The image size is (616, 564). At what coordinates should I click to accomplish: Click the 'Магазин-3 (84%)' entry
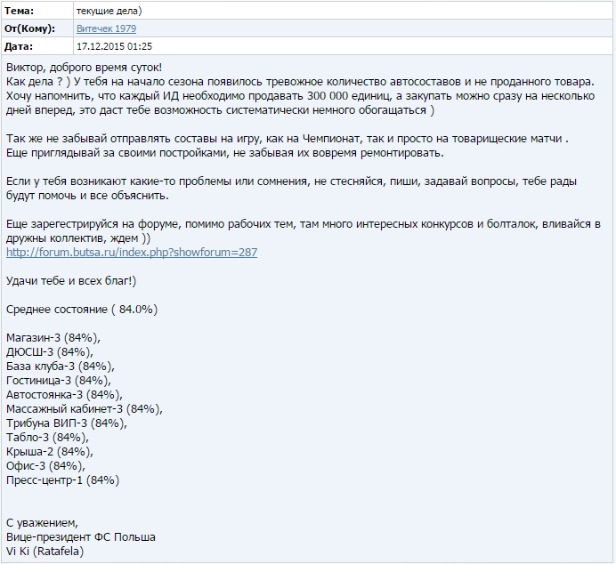click(53, 338)
